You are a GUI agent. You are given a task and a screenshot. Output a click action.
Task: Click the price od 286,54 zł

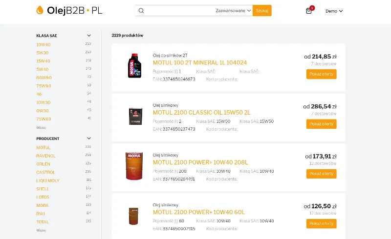320,106
